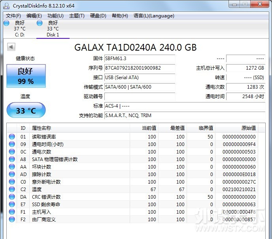Click the status orb for 坏块计数 row

(12, 167)
